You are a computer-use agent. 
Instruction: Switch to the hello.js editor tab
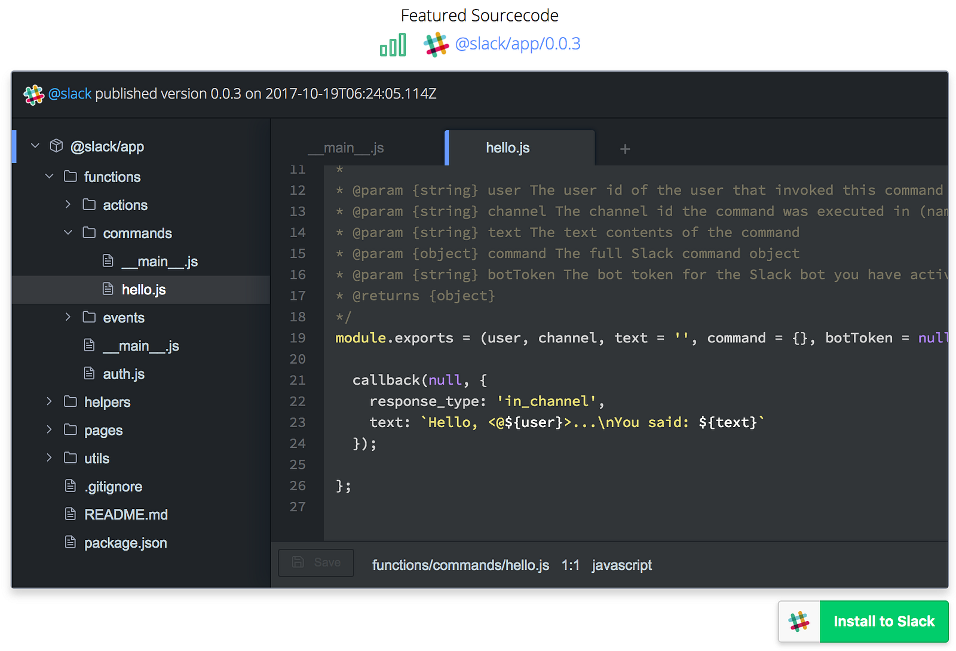[x=520, y=148]
